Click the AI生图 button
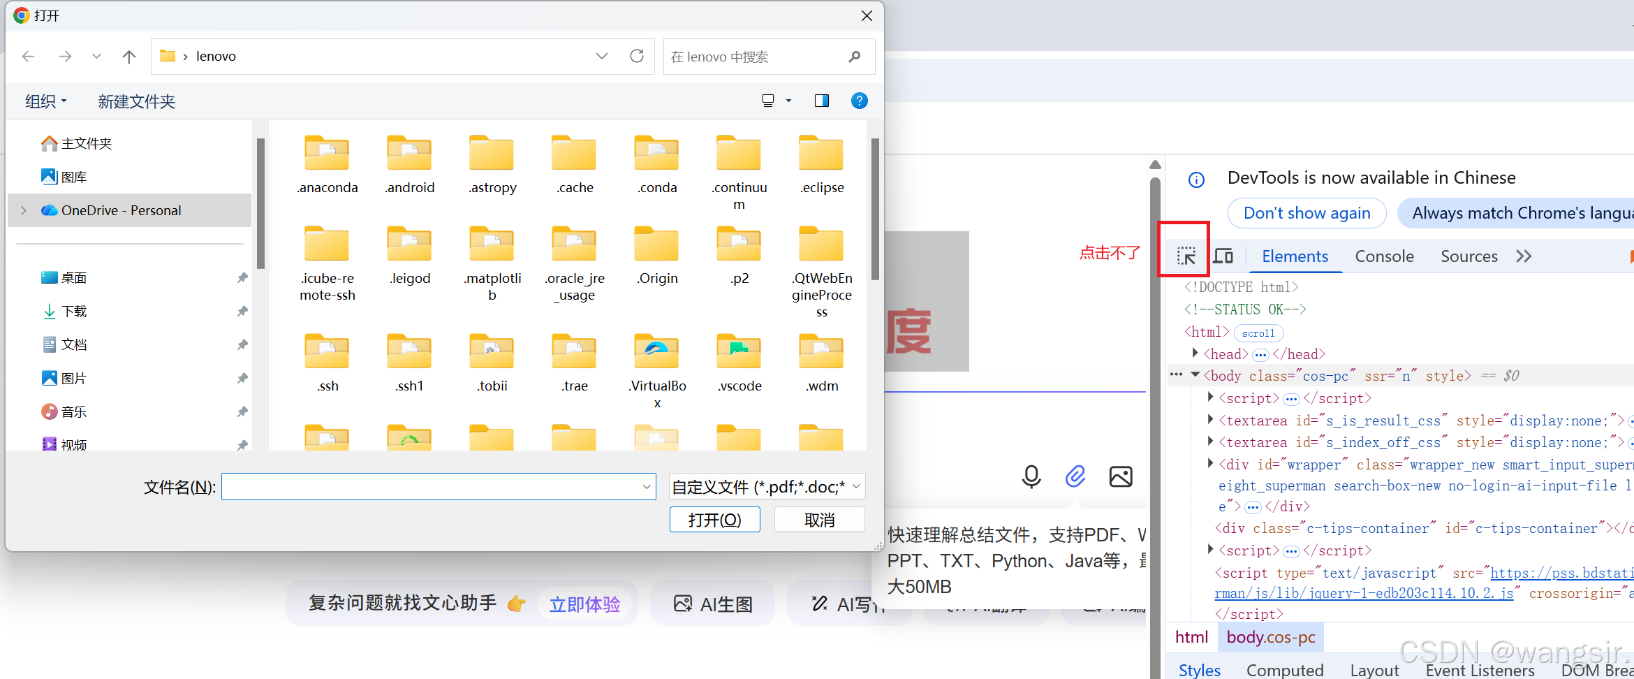This screenshot has width=1634, height=679. pyautogui.click(x=713, y=604)
